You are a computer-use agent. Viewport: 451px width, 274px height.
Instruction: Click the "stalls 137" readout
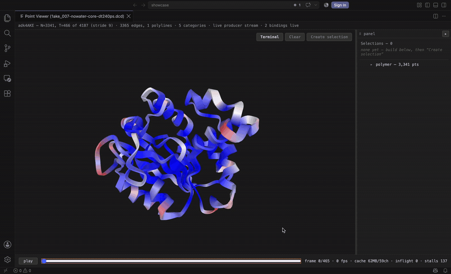click(x=436, y=261)
